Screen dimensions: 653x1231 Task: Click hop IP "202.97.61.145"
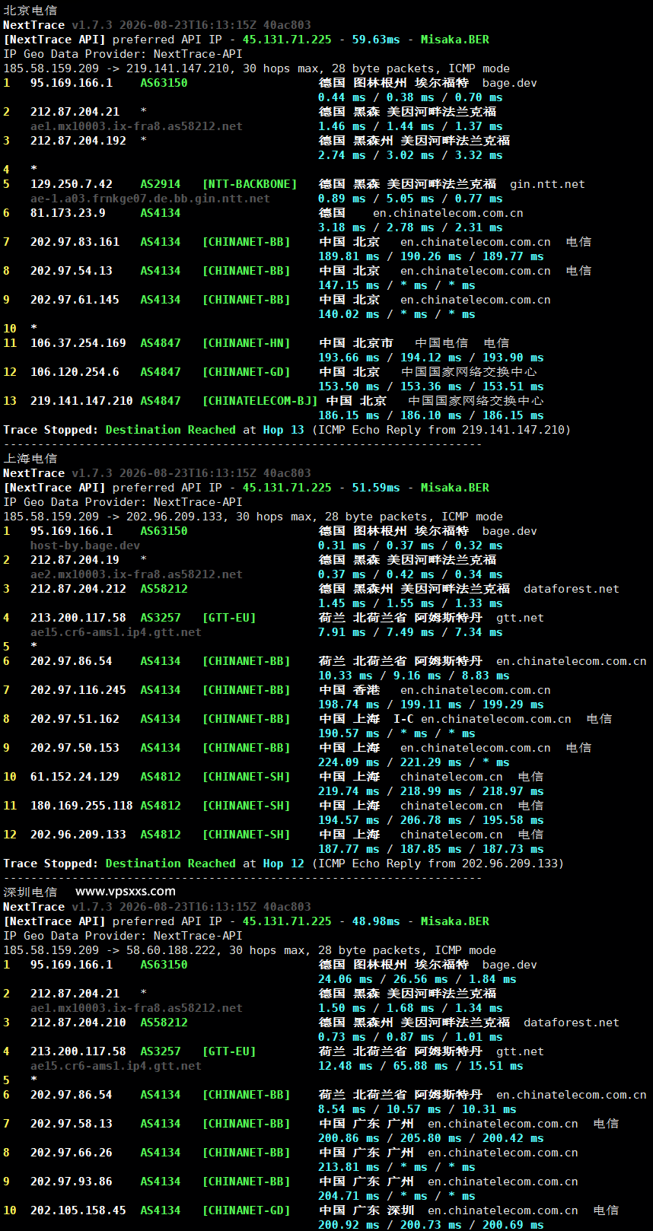click(75, 300)
